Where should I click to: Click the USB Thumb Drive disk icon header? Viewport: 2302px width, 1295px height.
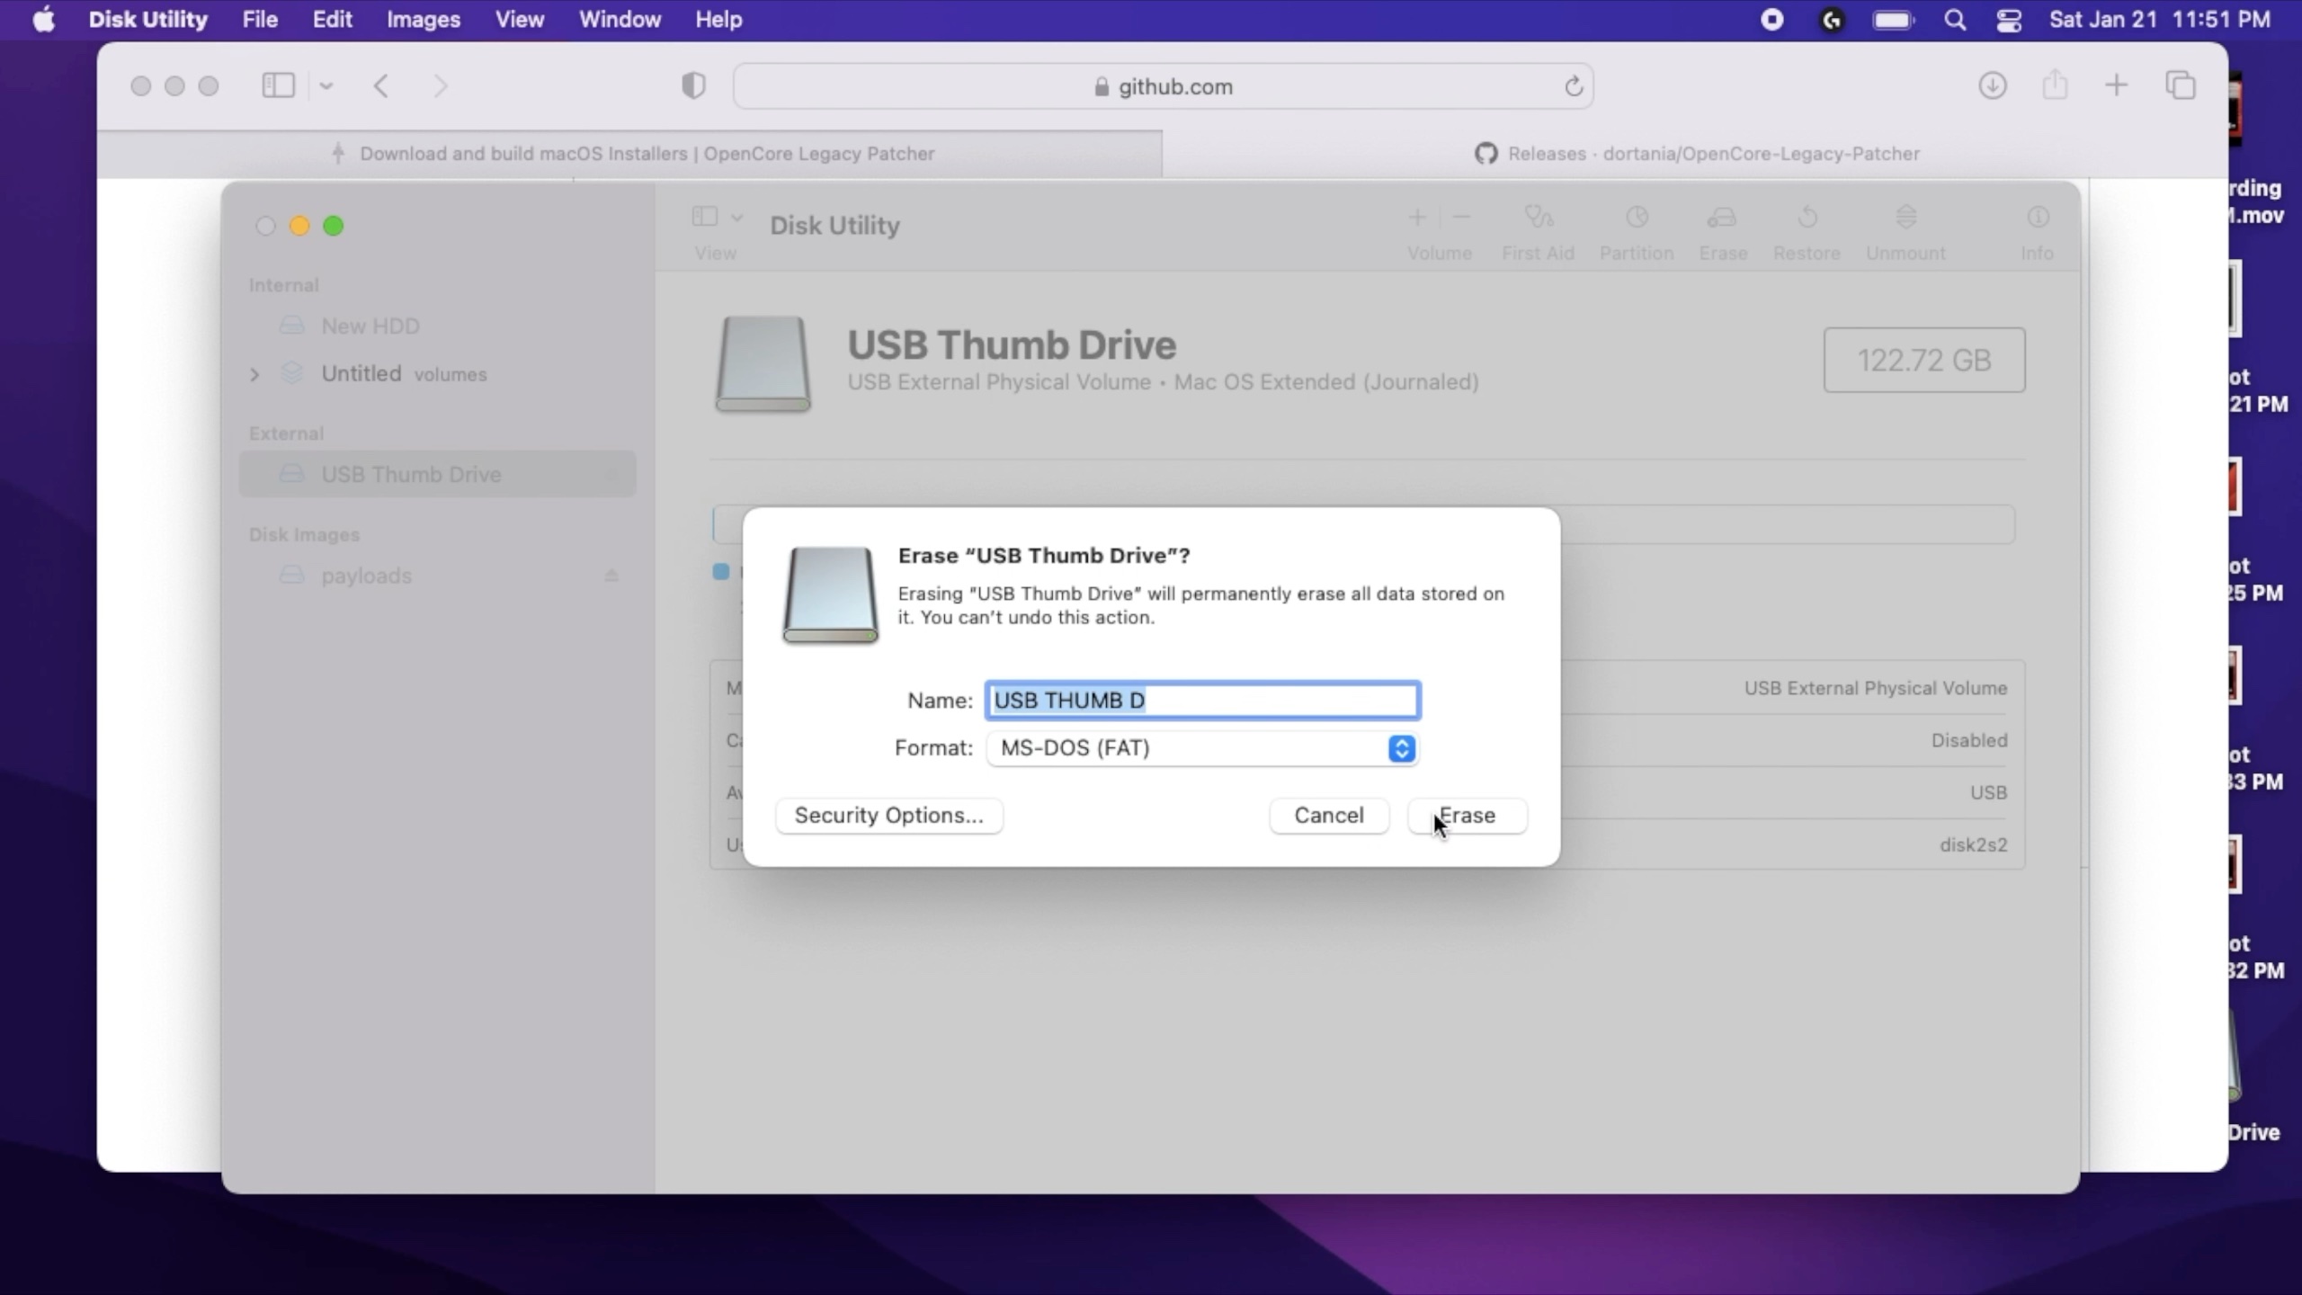pyautogui.click(x=763, y=363)
